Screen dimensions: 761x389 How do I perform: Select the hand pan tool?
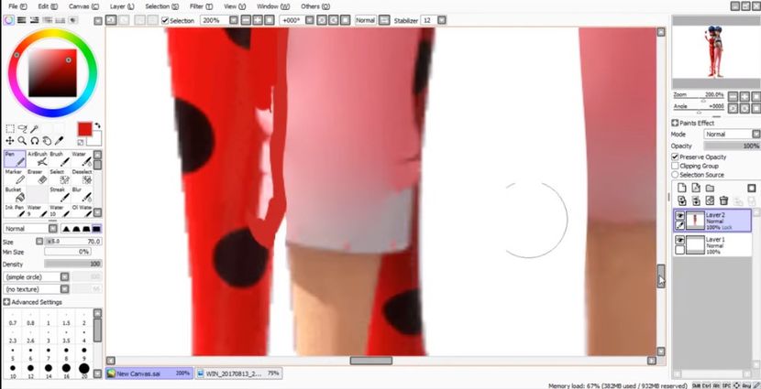(x=47, y=141)
